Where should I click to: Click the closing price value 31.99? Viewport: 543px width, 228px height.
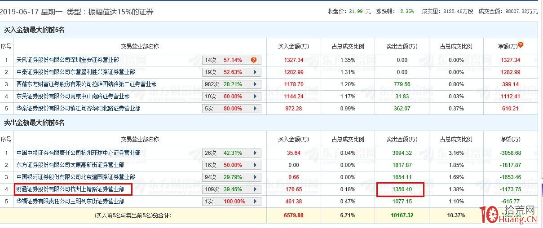click(357, 12)
